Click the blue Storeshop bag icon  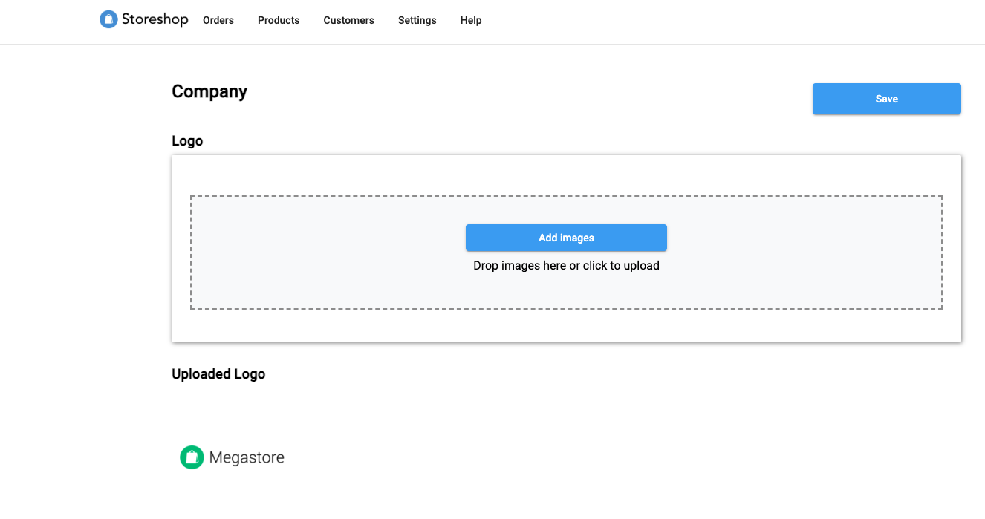click(108, 19)
